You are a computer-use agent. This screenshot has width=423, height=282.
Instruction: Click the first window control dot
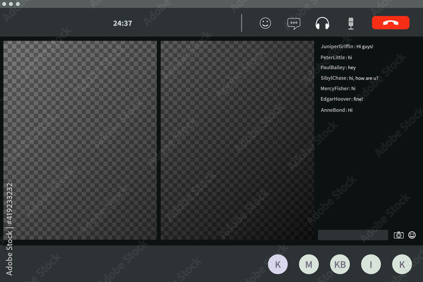pyautogui.click(x=4, y=4)
